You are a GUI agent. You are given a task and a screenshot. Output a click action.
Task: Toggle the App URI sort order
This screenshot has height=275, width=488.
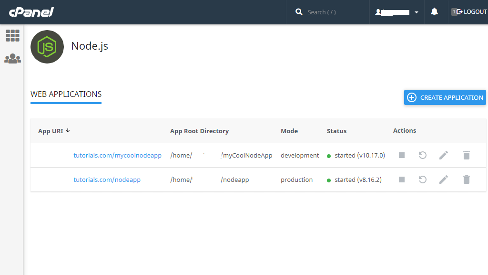tap(67, 131)
